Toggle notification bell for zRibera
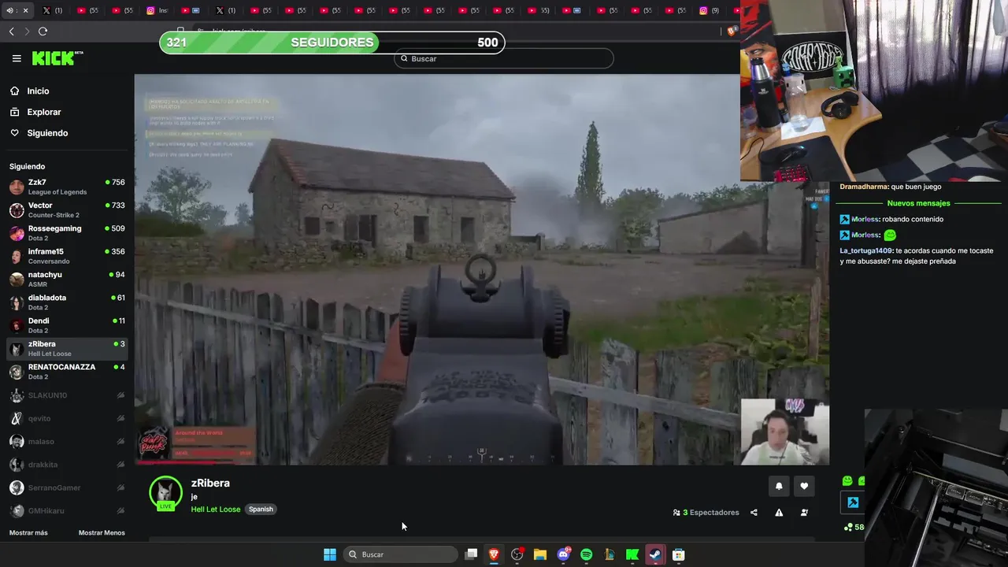 [779, 487]
